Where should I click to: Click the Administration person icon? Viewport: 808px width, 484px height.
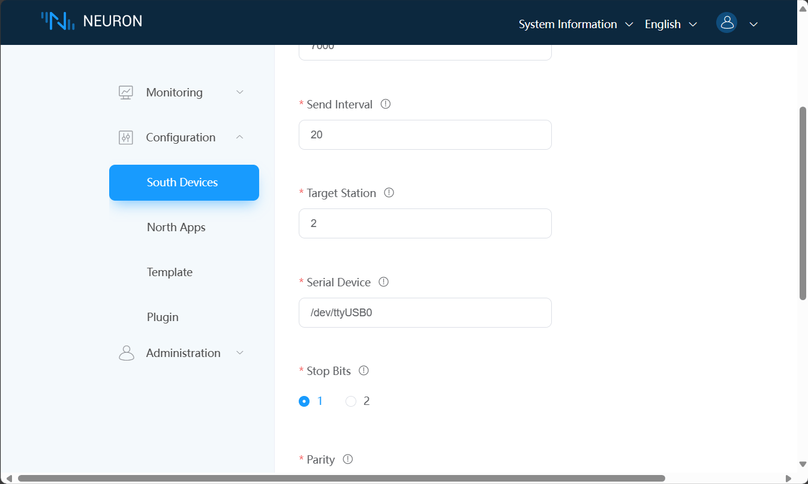126,353
